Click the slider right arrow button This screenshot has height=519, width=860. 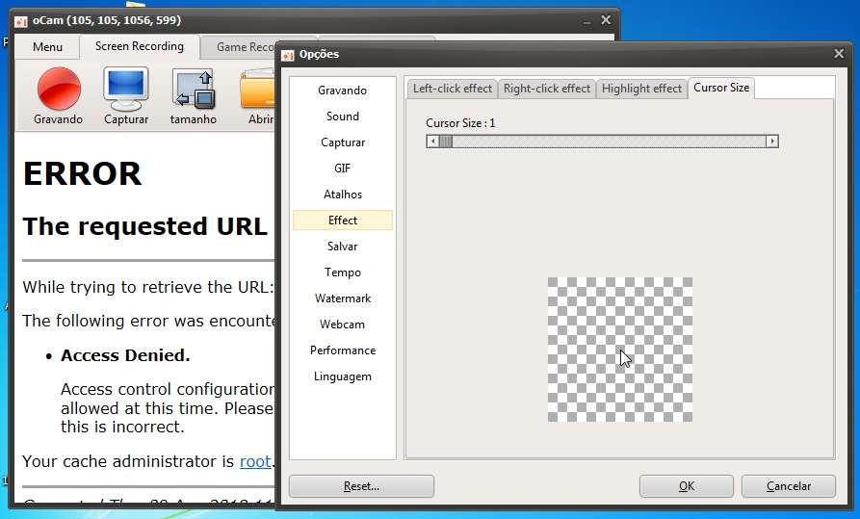point(772,142)
